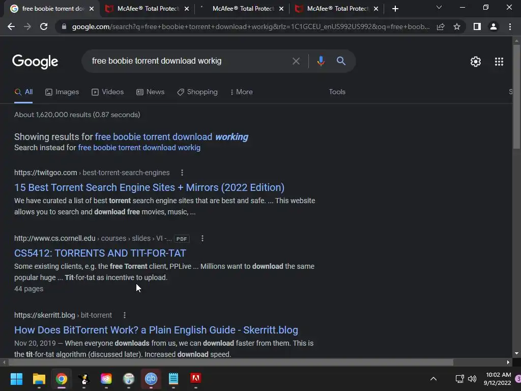521x391 pixels.
Task: Switch to the All results tab
Action: (23, 92)
